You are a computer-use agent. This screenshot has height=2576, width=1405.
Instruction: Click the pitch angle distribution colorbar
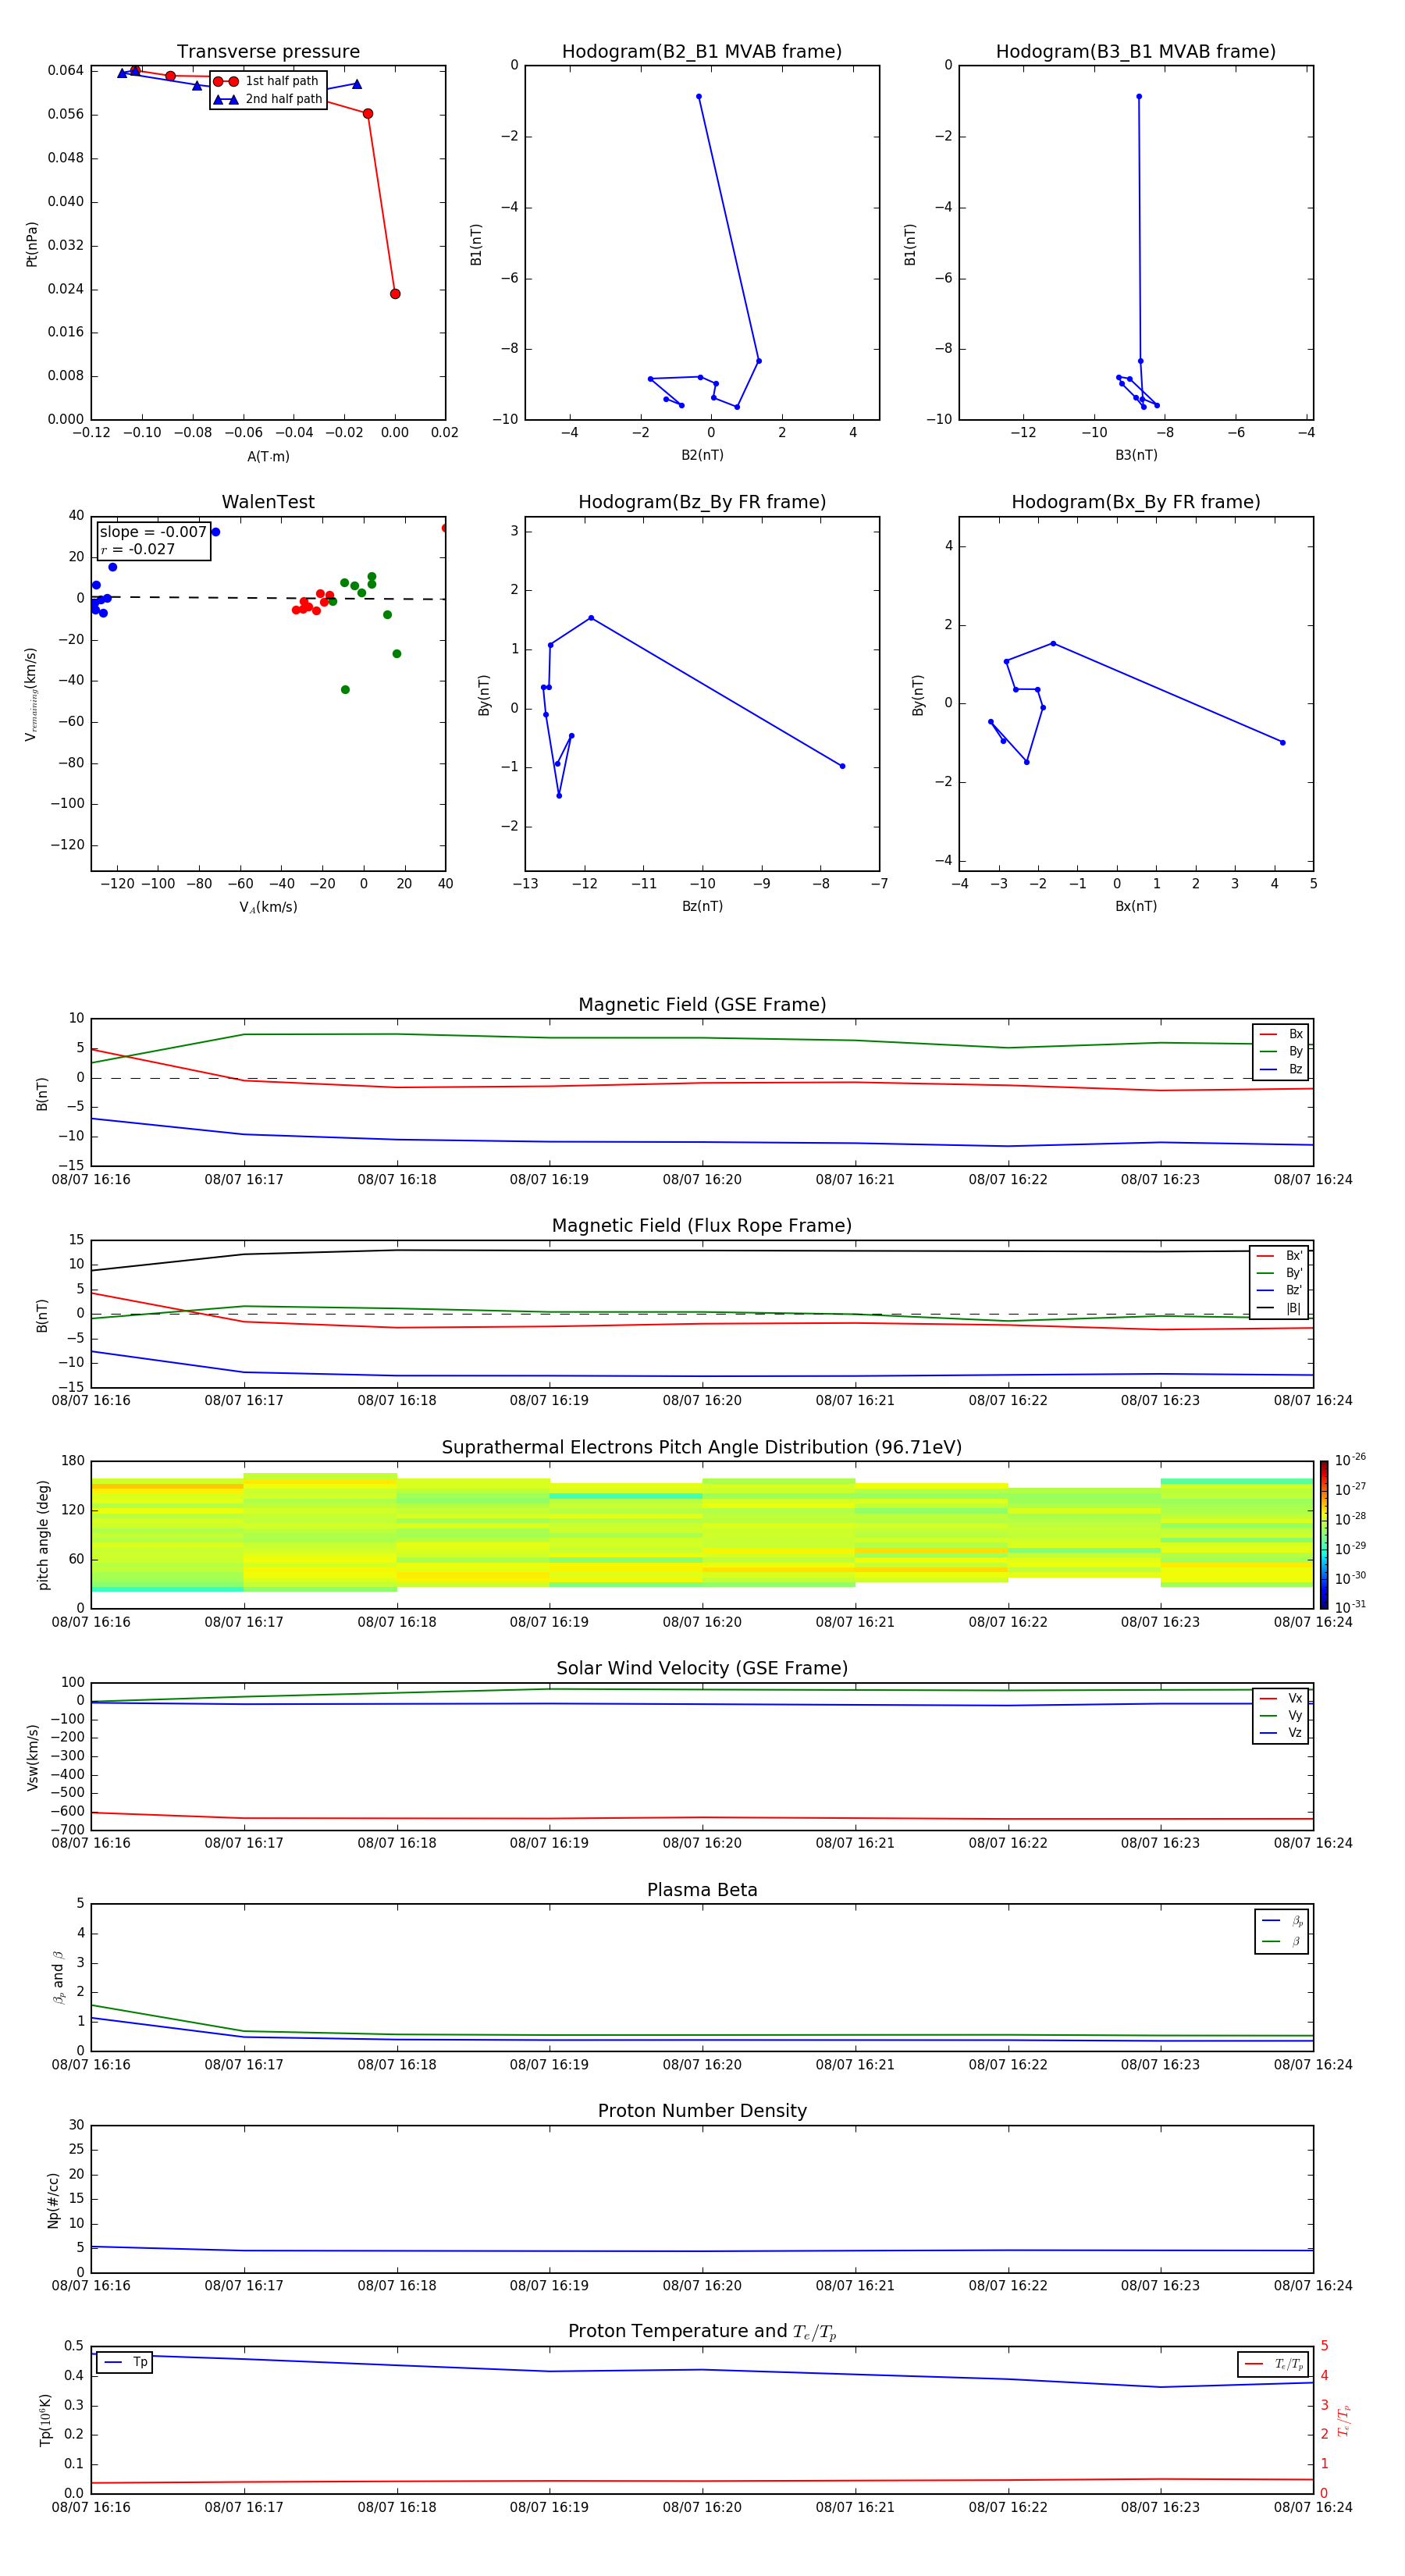pyautogui.click(x=1323, y=1534)
